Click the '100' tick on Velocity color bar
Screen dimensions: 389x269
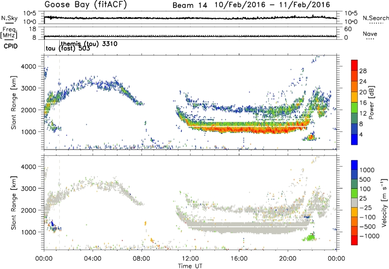365,189
